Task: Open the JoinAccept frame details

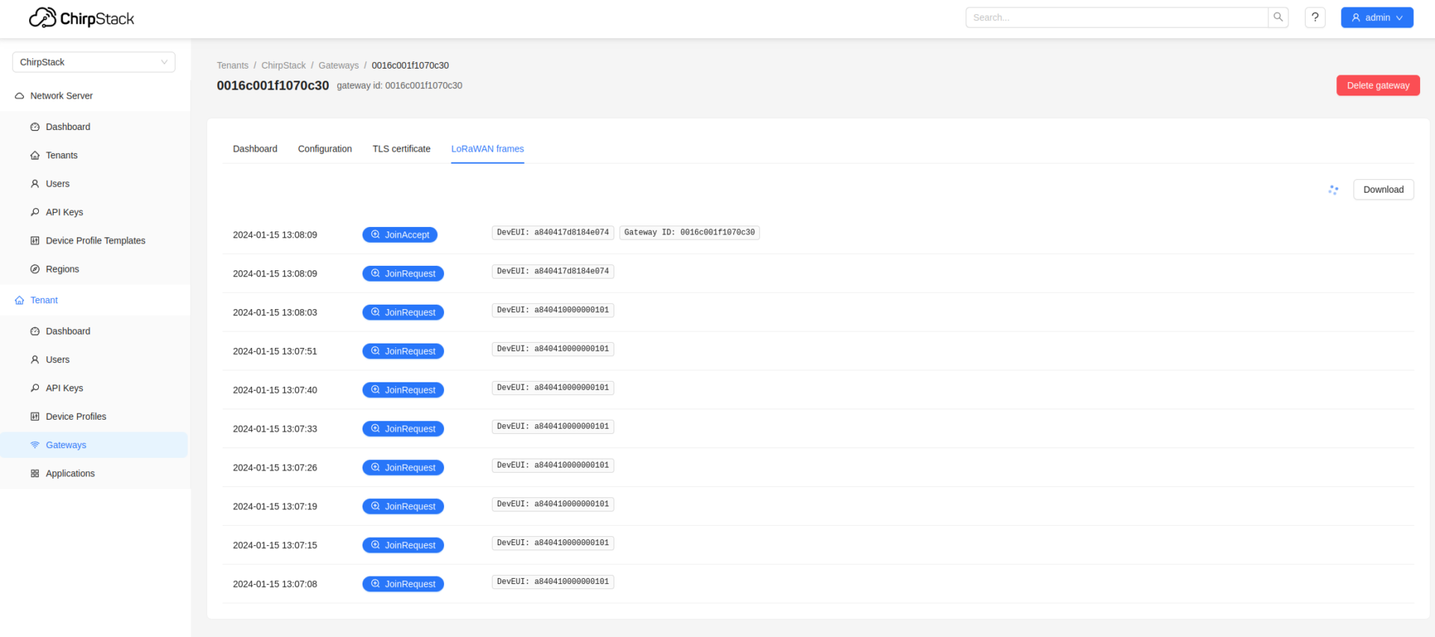Action: (400, 234)
